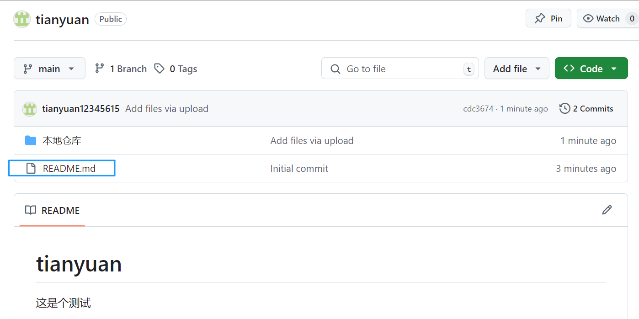Click the clock history icon beside Commits
The image size is (639, 319).
coord(565,109)
